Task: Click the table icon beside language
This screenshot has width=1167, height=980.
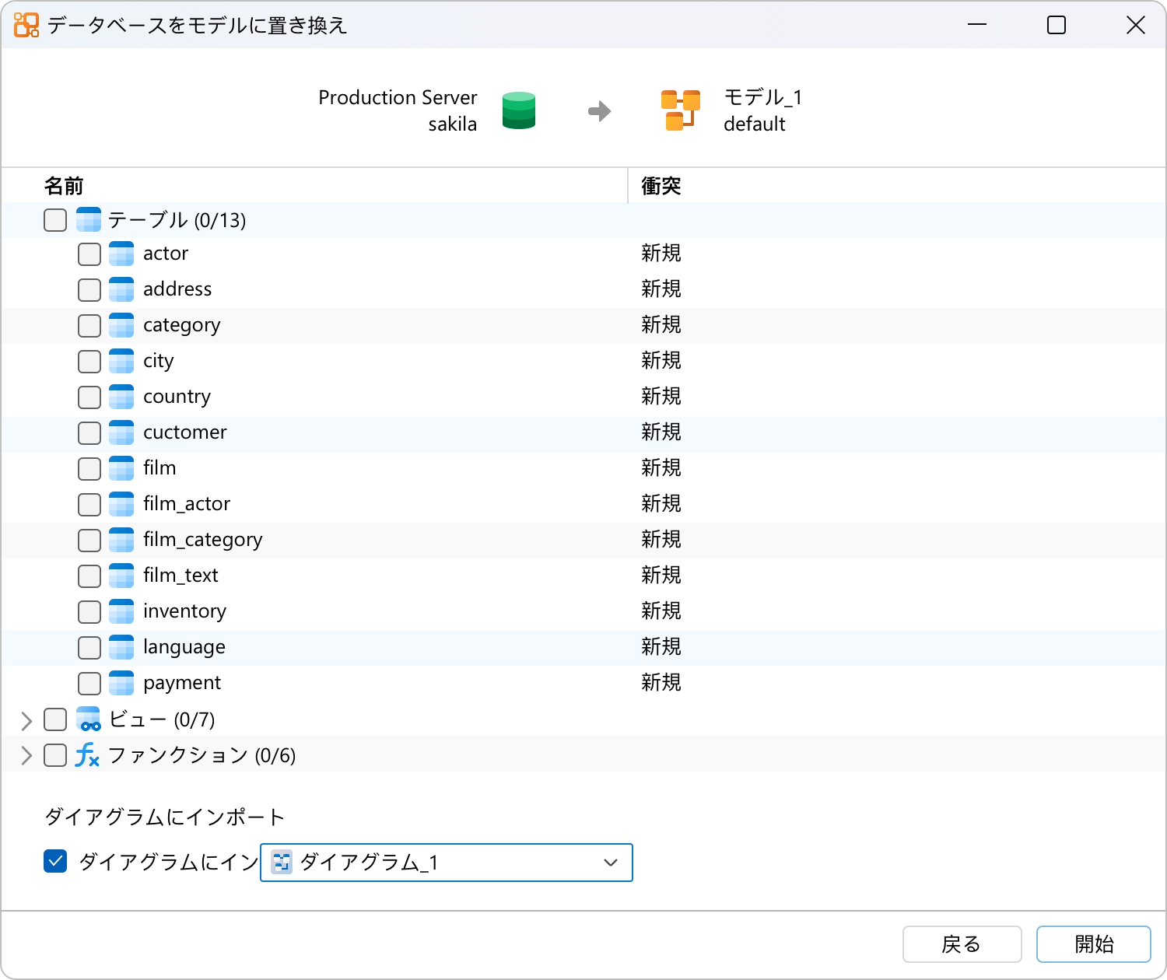Action: click(121, 647)
